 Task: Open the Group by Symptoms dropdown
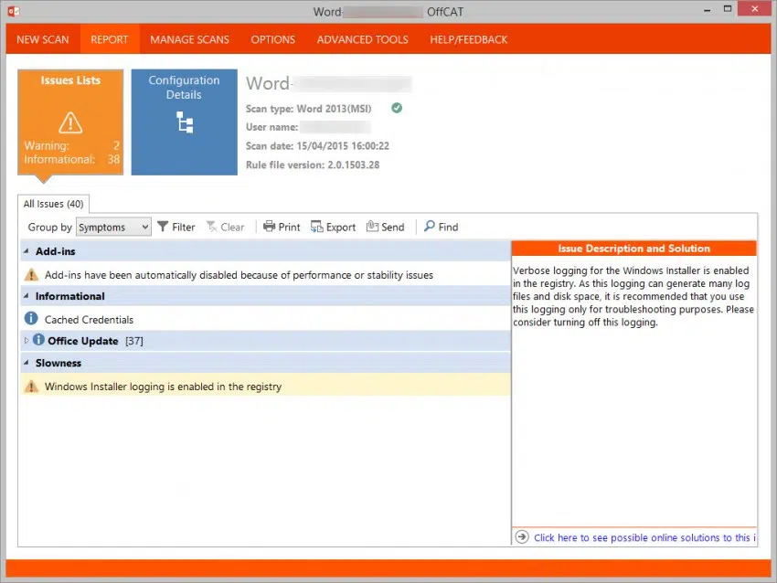tap(113, 227)
